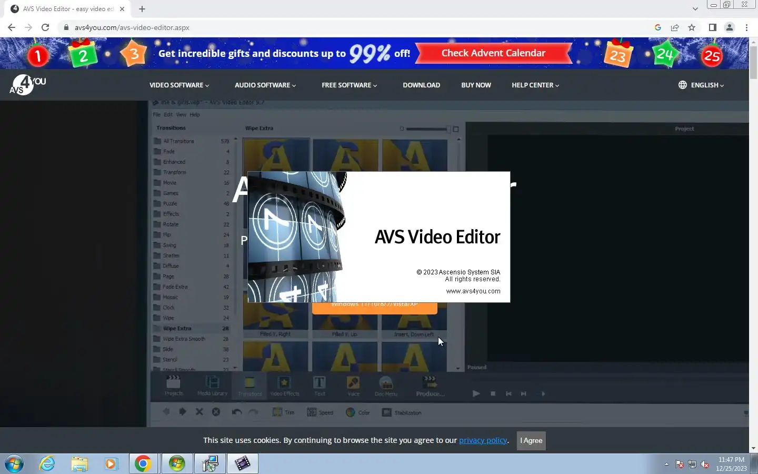Switch to Chrome on the taskbar
Viewport: 758px width, 474px height.
click(143, 463)
